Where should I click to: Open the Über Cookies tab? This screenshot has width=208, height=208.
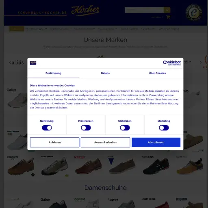coord(157,73)
